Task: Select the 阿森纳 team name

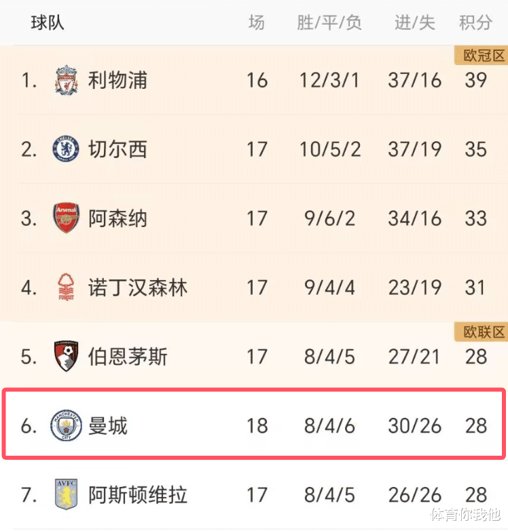Action: tap(117, 218)
